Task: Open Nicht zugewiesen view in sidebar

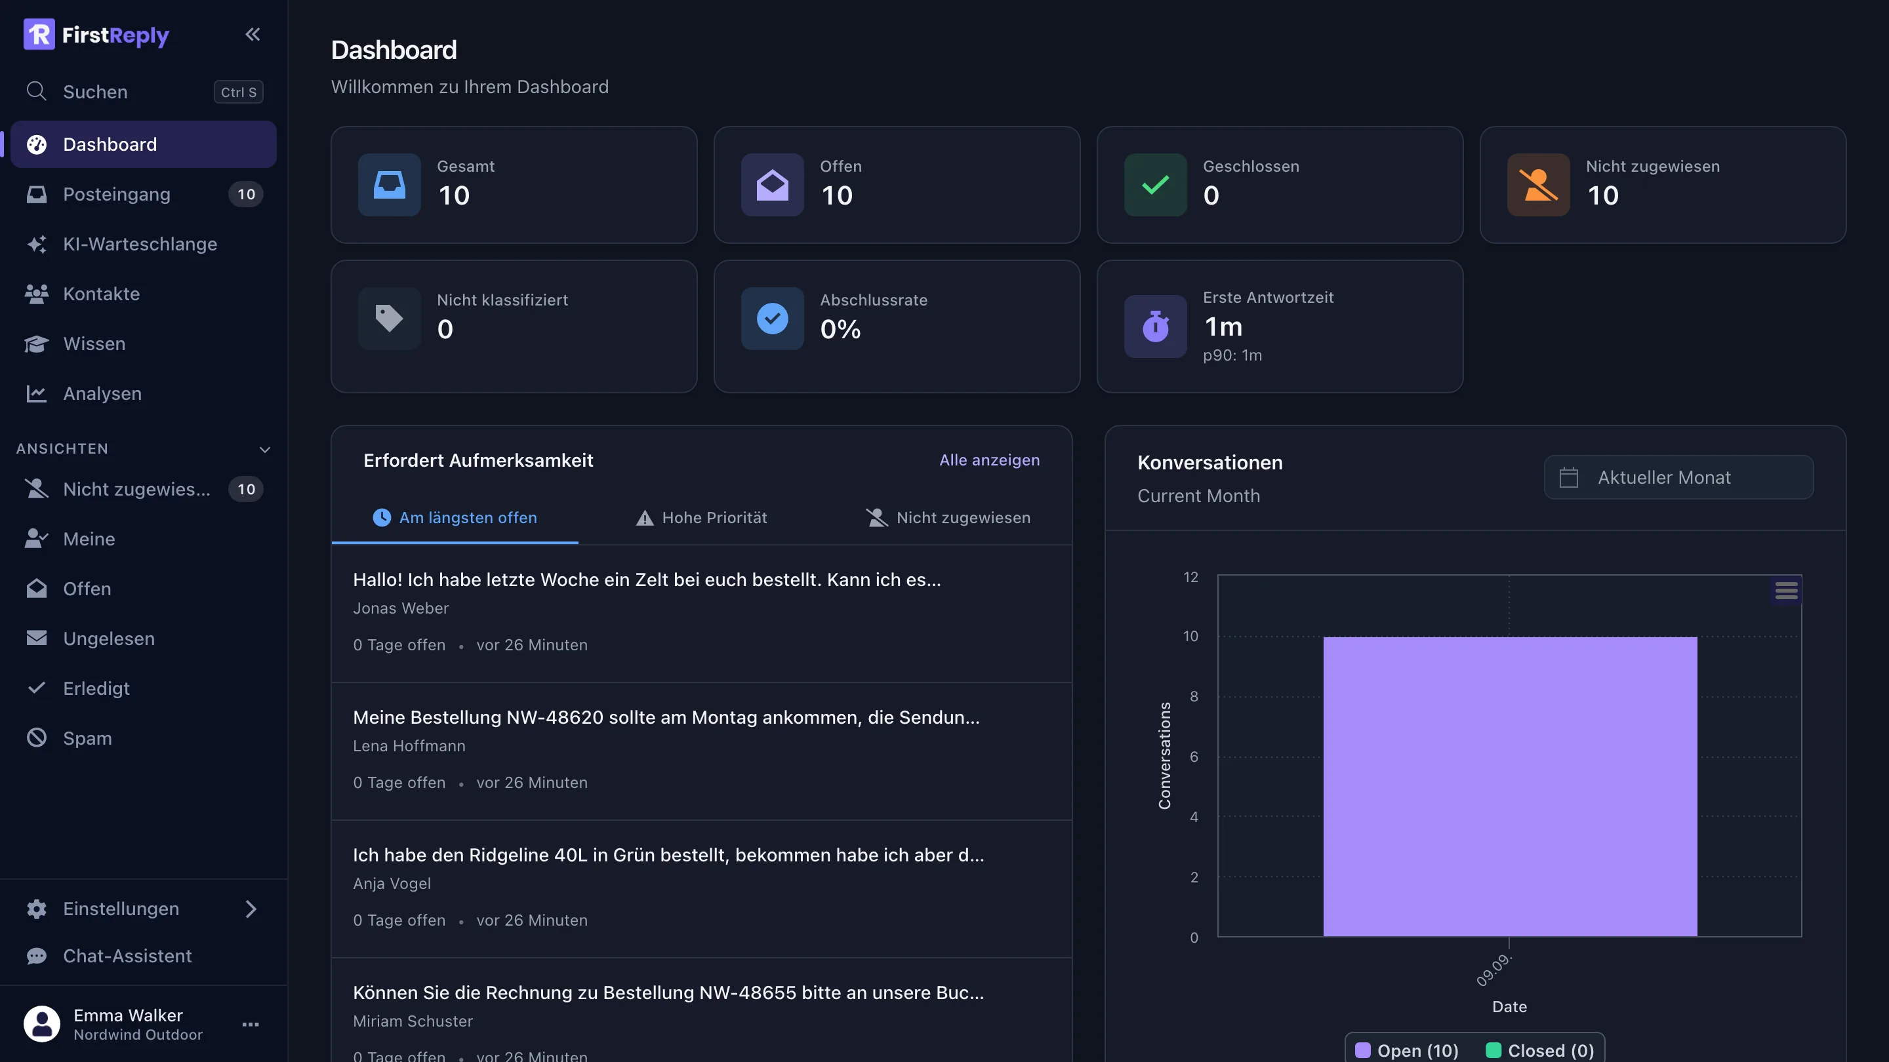Action: pos(144,489)
